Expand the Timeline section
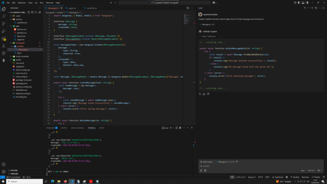This screenshot has height=184, width=327. point(14,174)
